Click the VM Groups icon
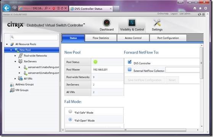 pyautogui.click(x=12, y=90)
